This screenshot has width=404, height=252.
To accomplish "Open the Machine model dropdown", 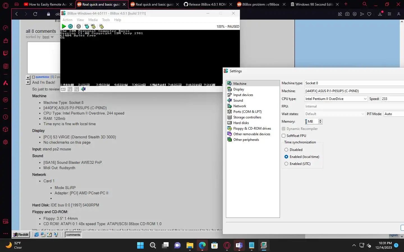I will pos(354,91).
